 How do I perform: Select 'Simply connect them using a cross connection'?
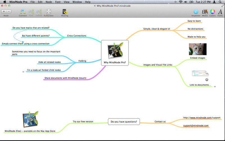point(26,44)
